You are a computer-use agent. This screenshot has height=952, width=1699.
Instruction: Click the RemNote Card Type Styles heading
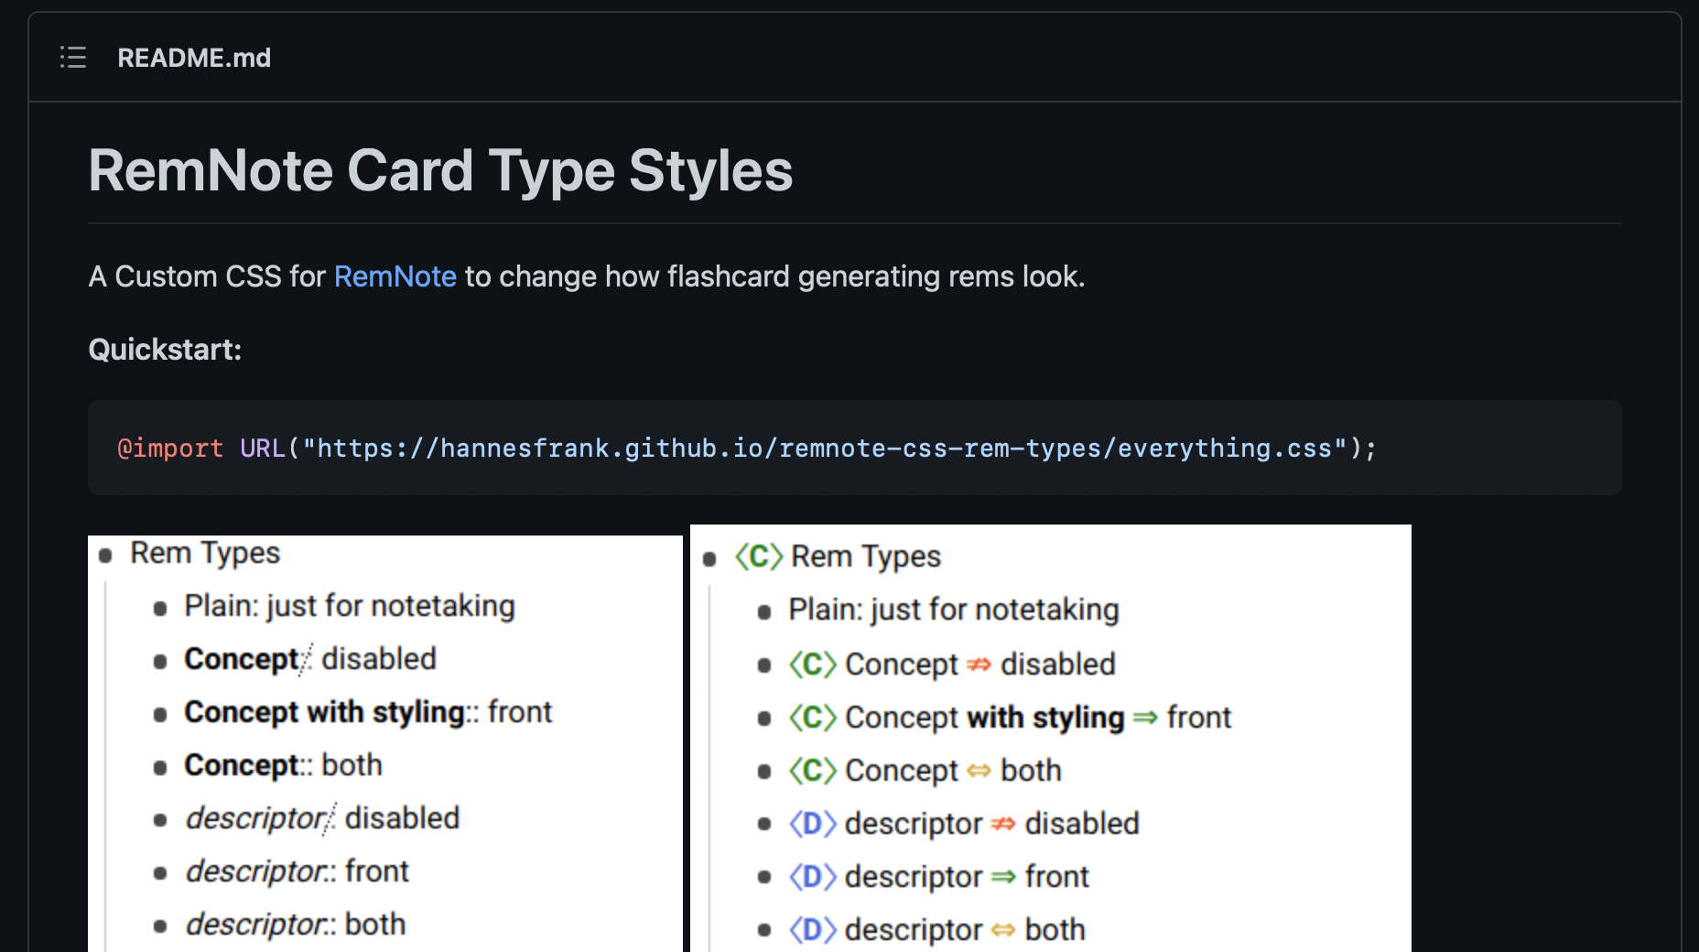pos(440,171)
